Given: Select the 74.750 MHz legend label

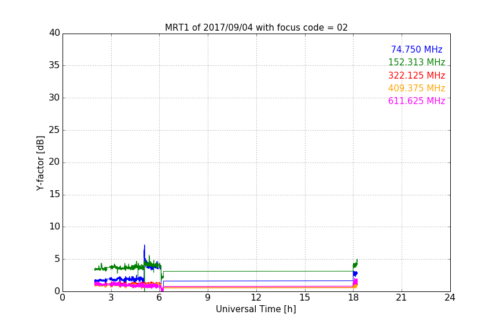Looking at the screenshot, I should tap(417, 49).
